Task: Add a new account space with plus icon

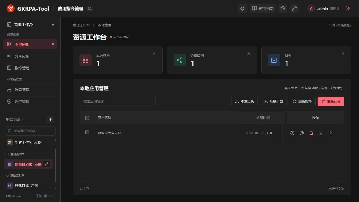Action: tap(50, 120)
